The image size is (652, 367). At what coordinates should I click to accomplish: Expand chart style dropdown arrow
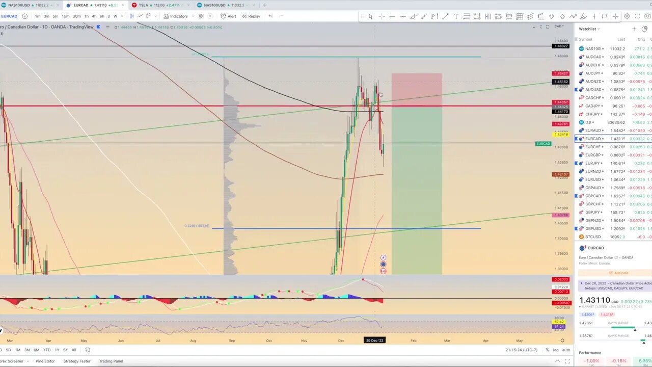point(155,16)
